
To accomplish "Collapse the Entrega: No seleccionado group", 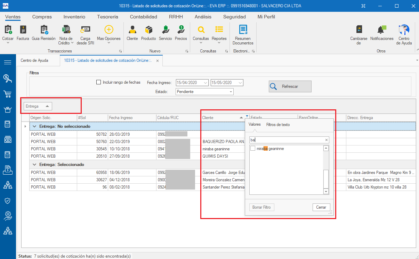I will pos(34,126).
